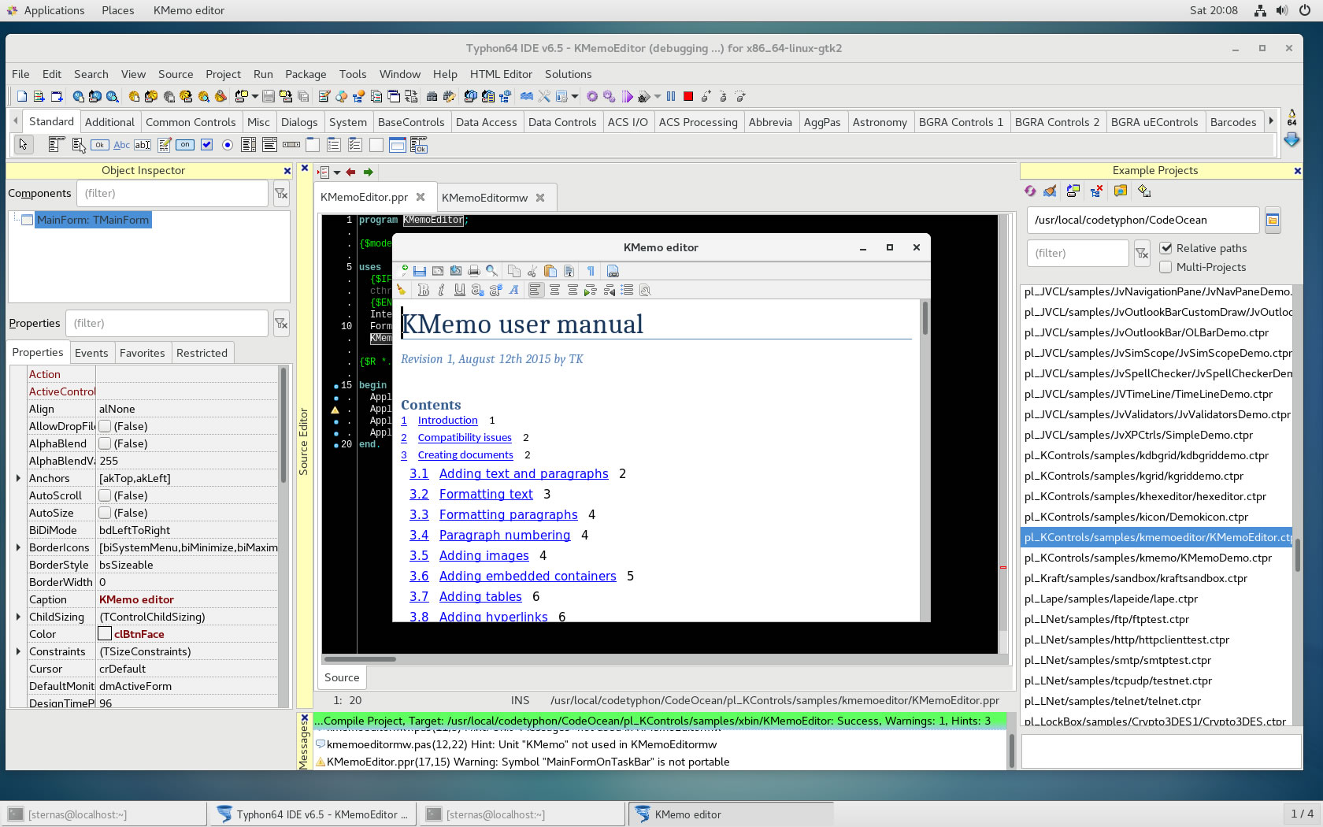Click the printer icon in KMemo editor
This screenshot has height=827, width=1323.
point(473,271)
